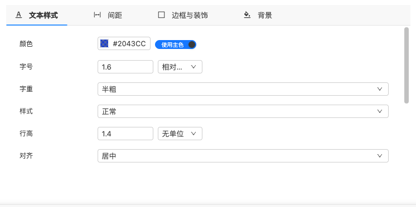Click the 字号 label

pyautogui.click(x=26, y=67)
